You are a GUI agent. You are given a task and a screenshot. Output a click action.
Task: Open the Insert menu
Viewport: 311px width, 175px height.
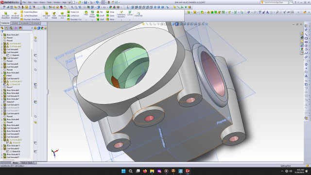coord(42,2)
